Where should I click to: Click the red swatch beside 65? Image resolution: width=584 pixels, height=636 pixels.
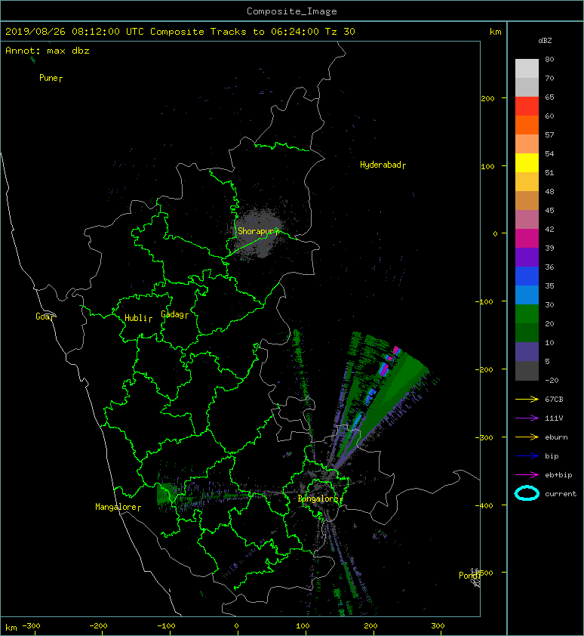point(527,107)
